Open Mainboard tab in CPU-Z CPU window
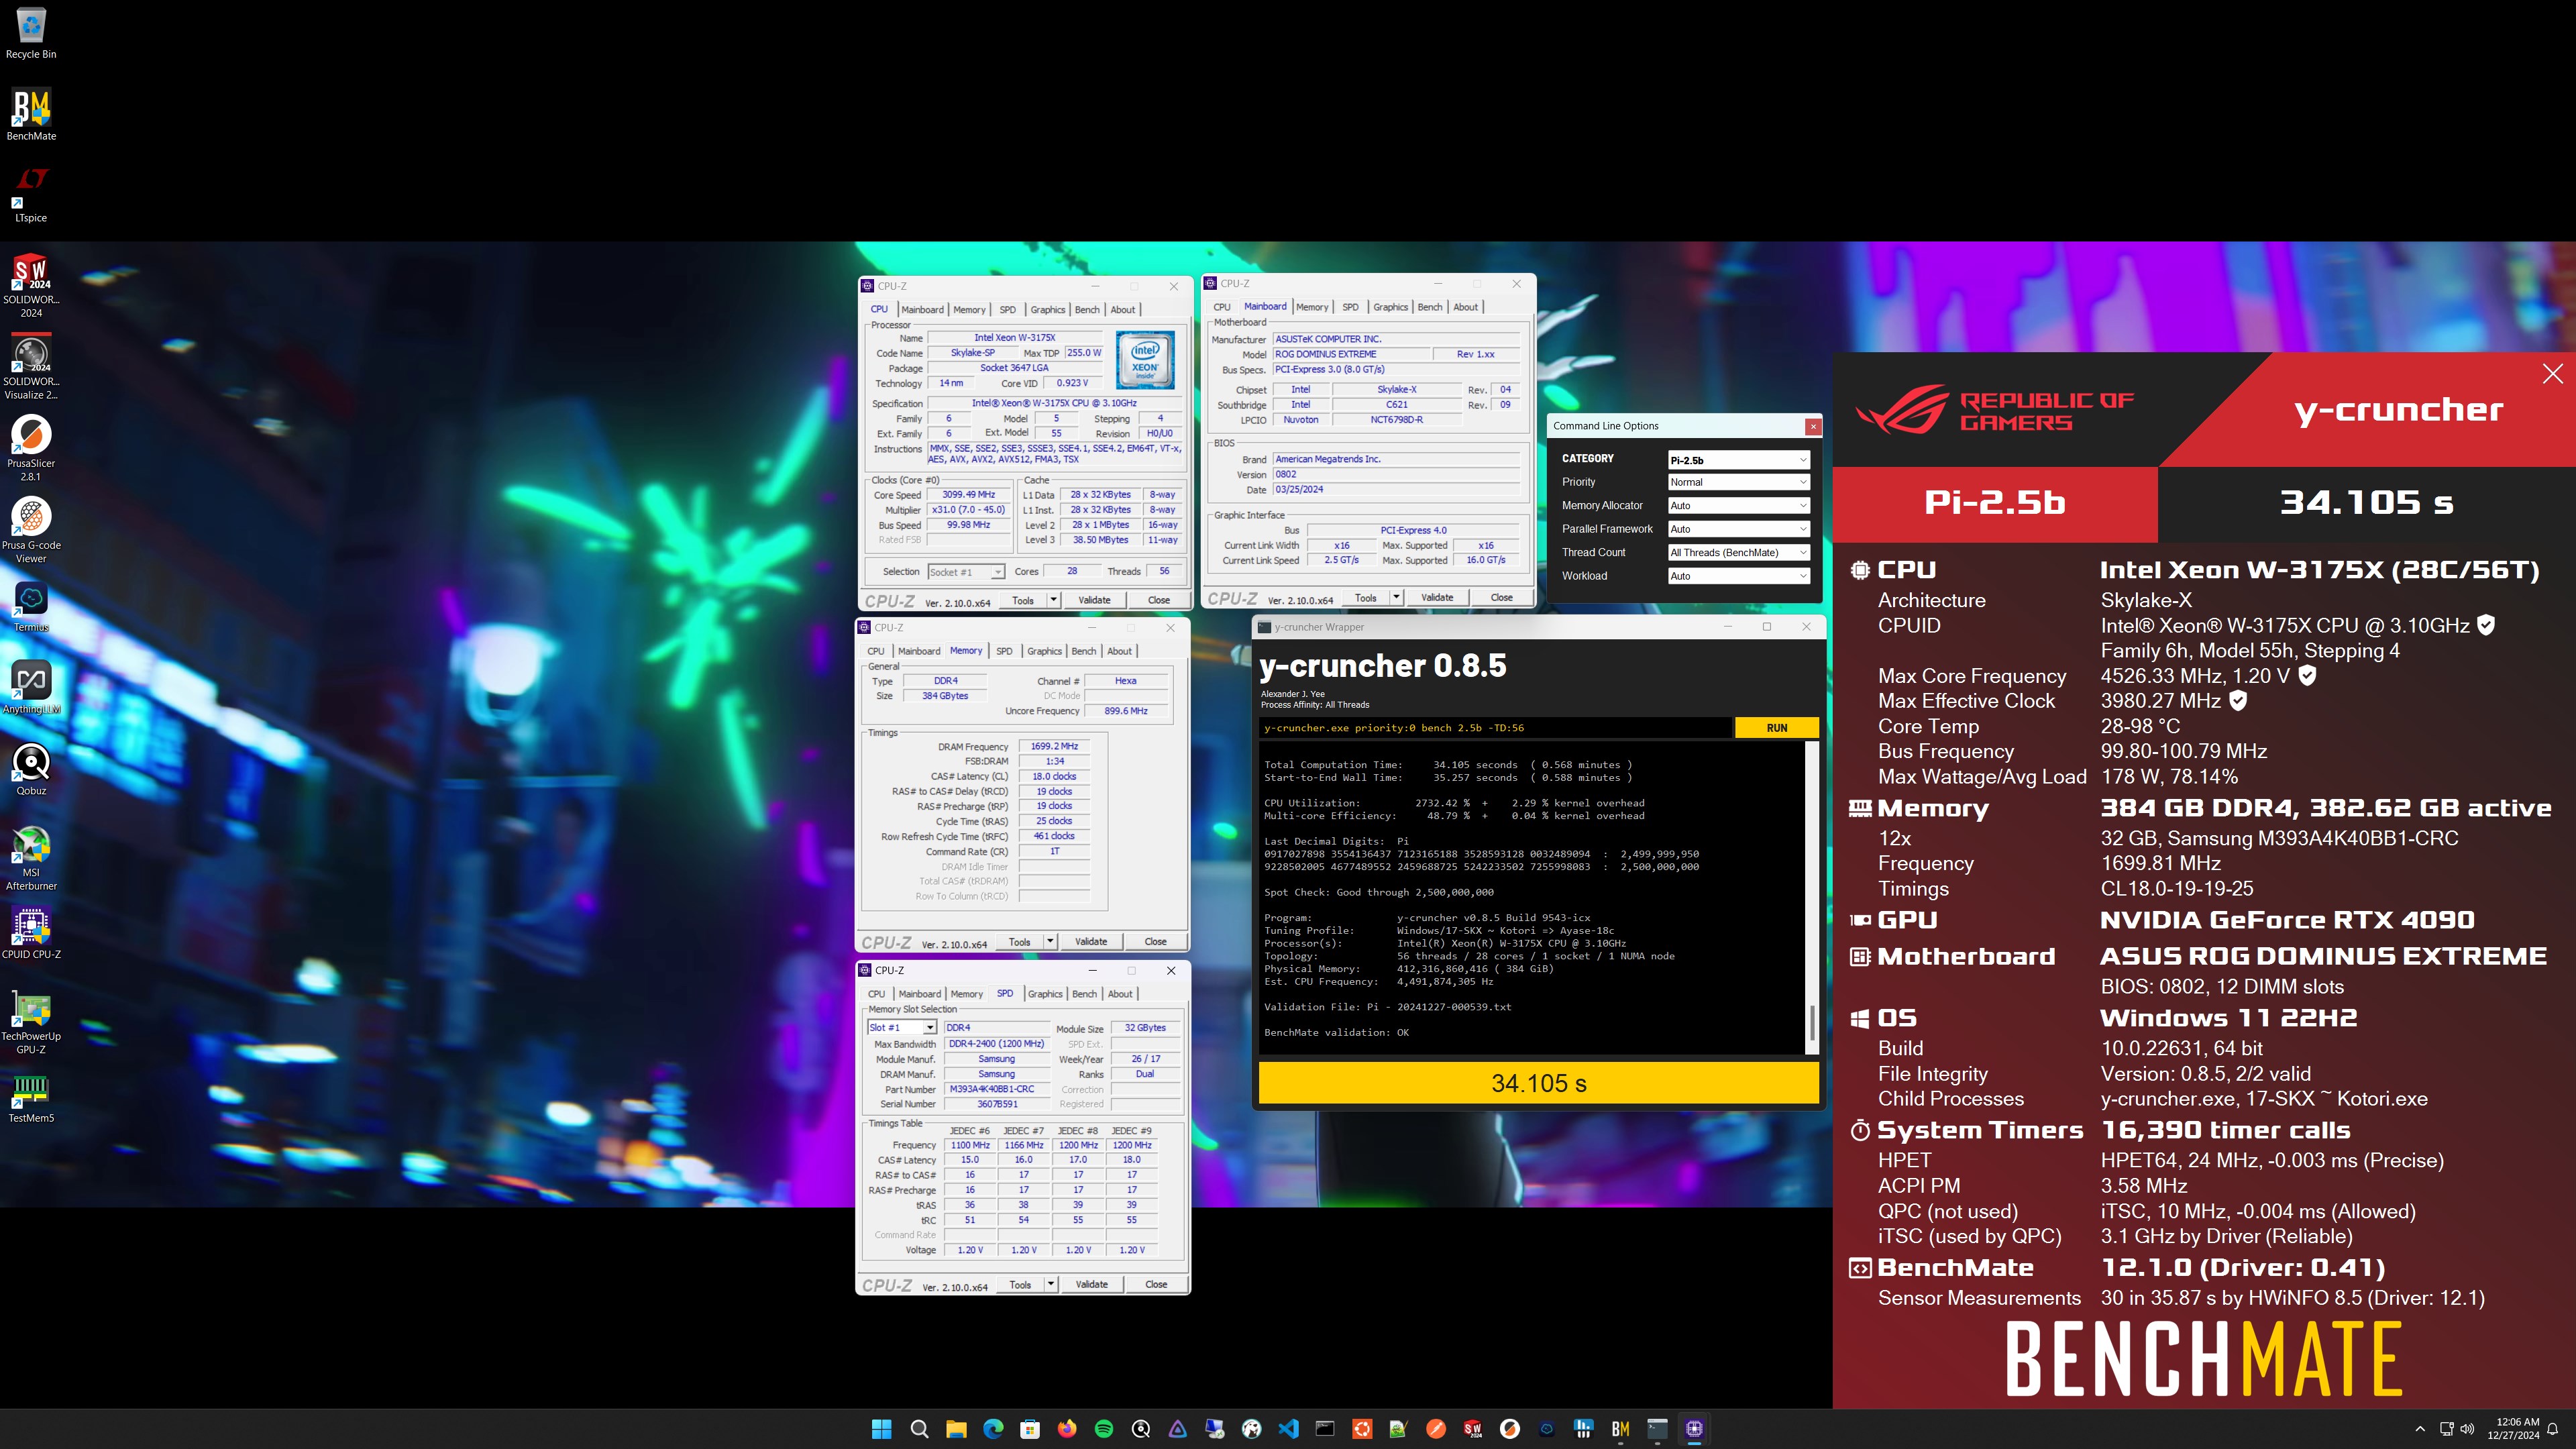This screenshot has width=2576, height=1449. [922, 310]
